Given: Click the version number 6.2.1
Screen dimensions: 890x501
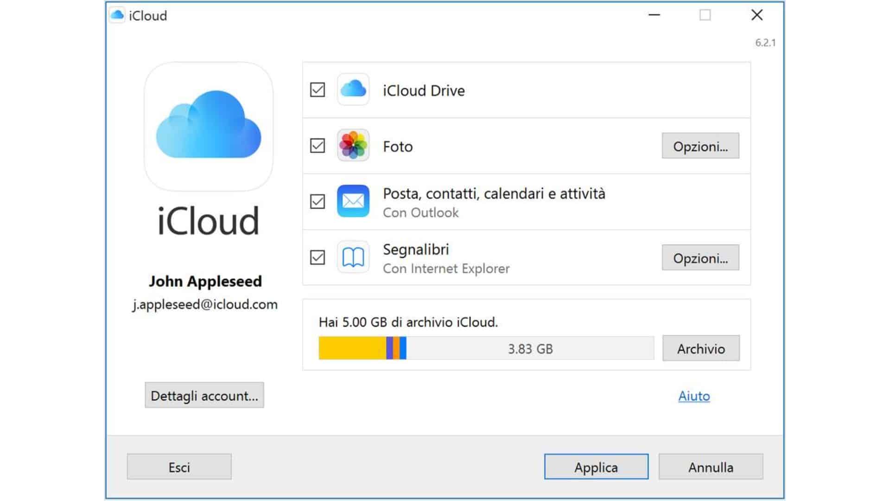Looking at the screenshot, I should point(765,43).
